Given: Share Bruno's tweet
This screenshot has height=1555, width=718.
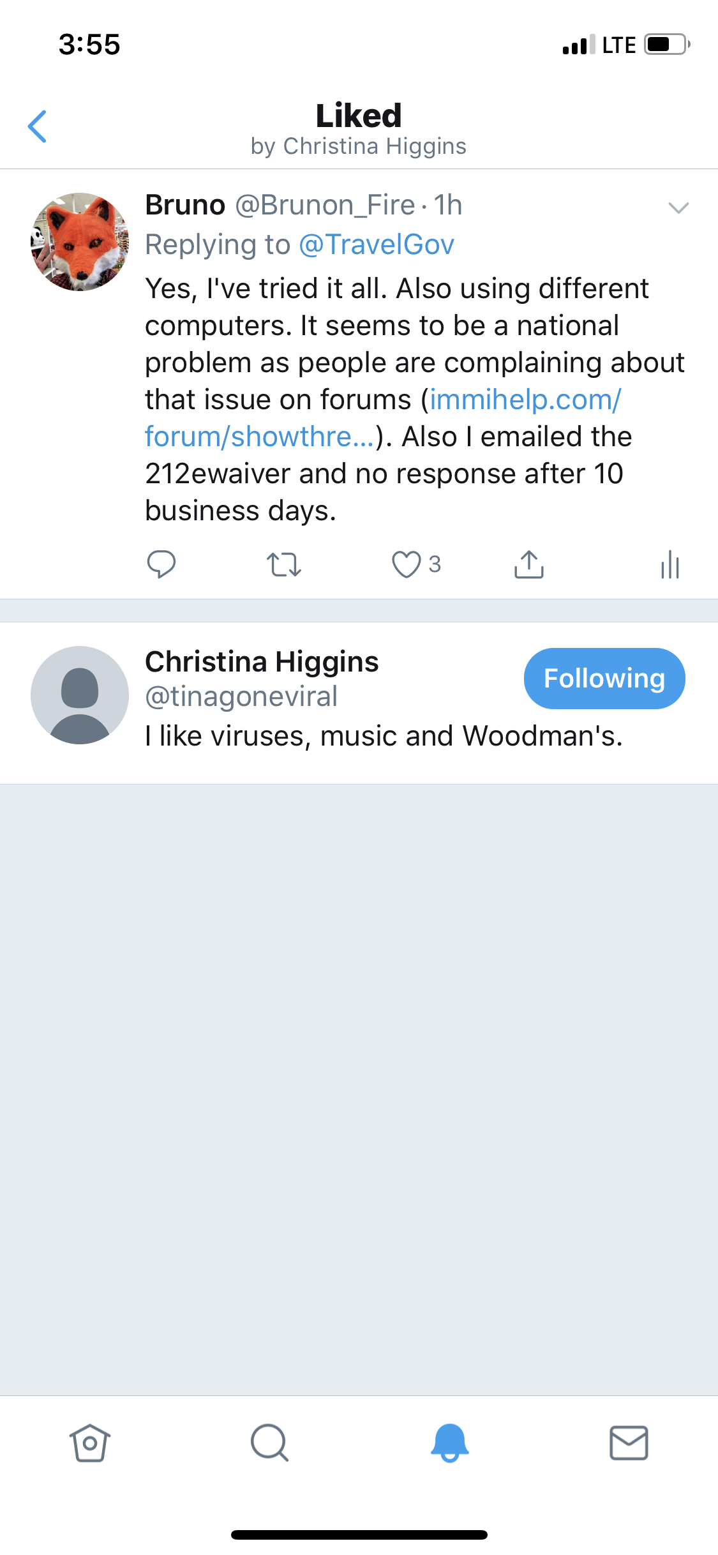Looking at the screenshot, I should 529,564.
